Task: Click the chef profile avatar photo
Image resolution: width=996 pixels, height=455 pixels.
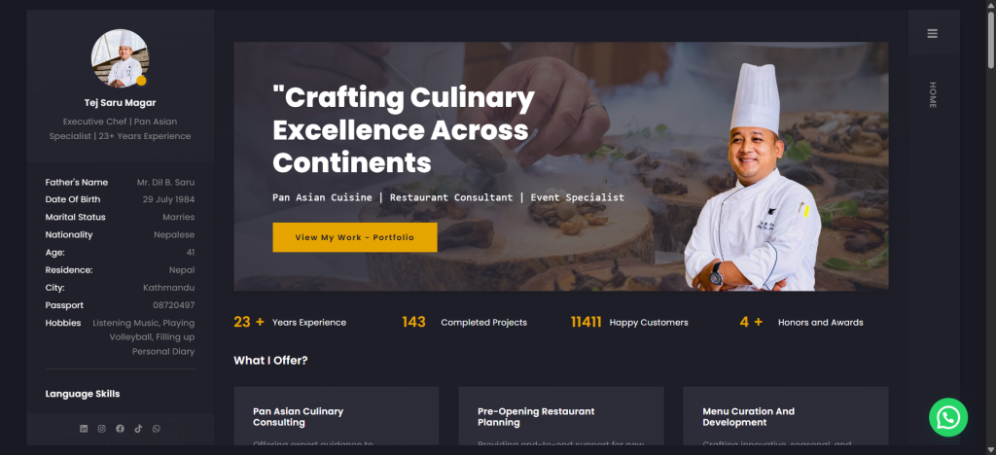Action: pos(120,57)
